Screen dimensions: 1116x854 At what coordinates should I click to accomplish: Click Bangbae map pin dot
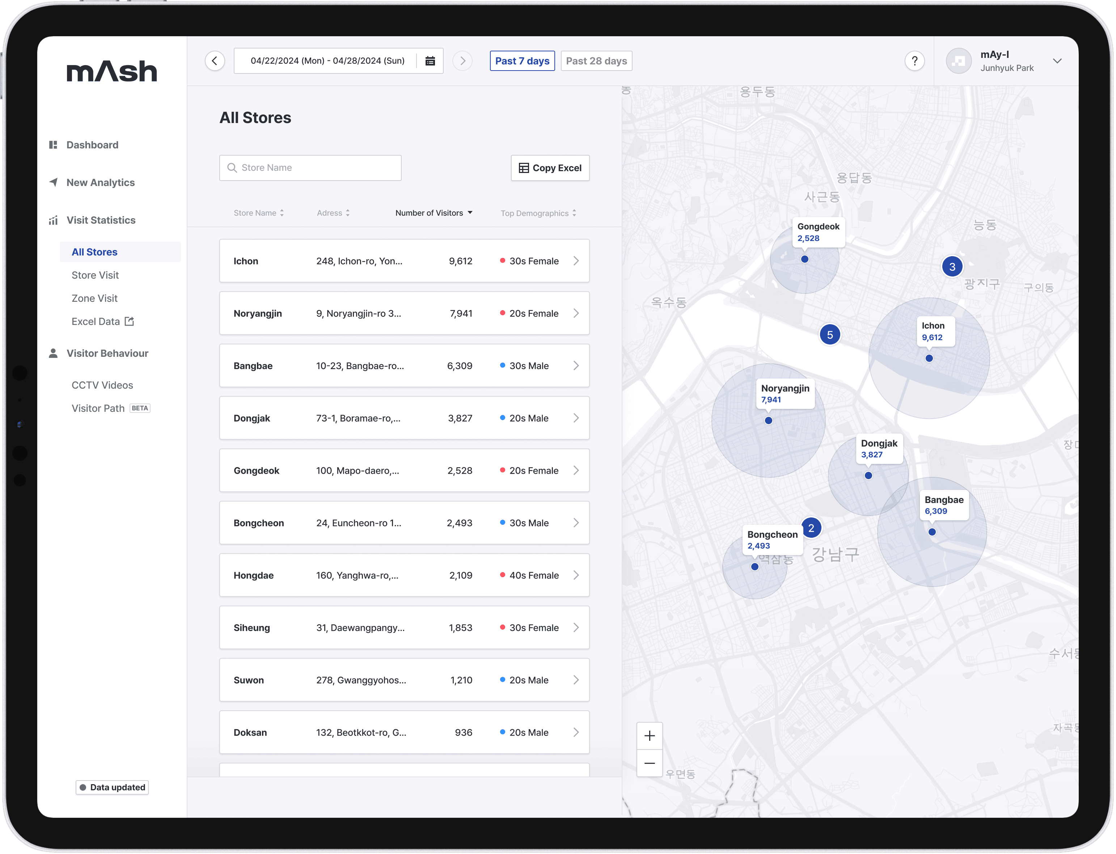tap(933, 532)
